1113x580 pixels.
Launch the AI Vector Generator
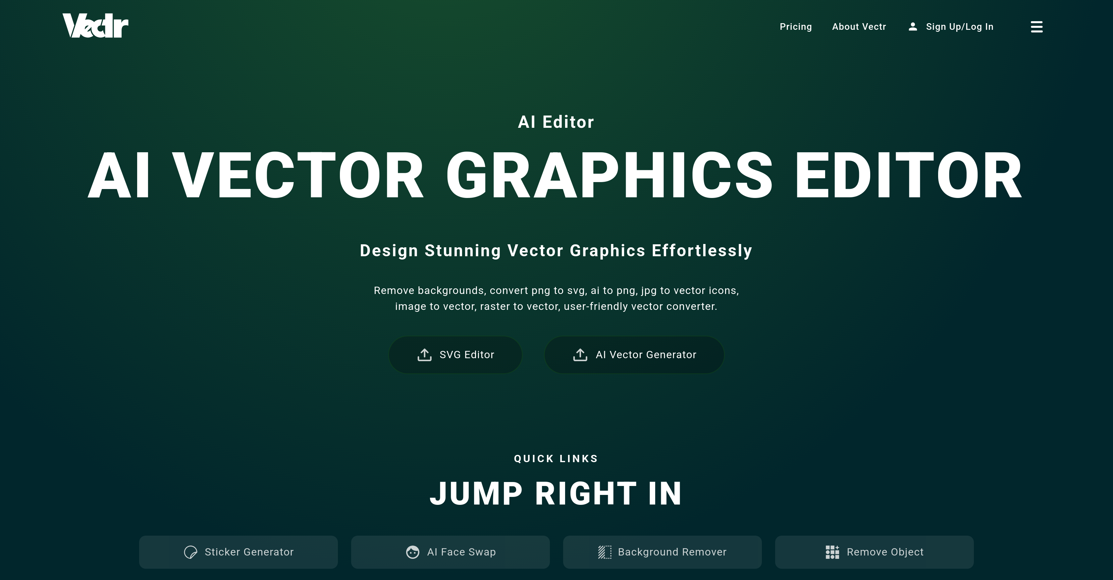pyautogui.click(x=634, y=355)
